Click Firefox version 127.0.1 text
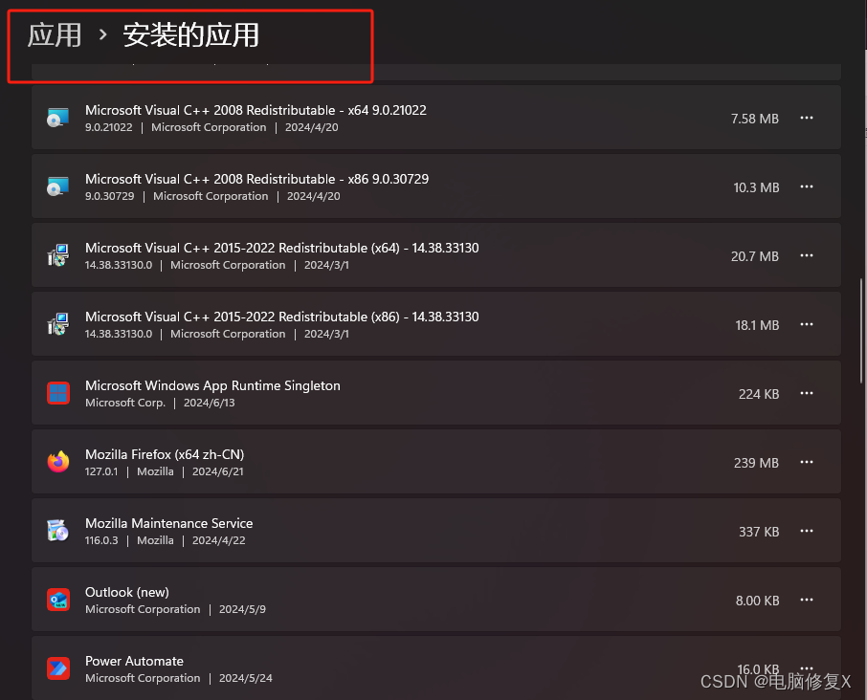 tap(101, 471)
